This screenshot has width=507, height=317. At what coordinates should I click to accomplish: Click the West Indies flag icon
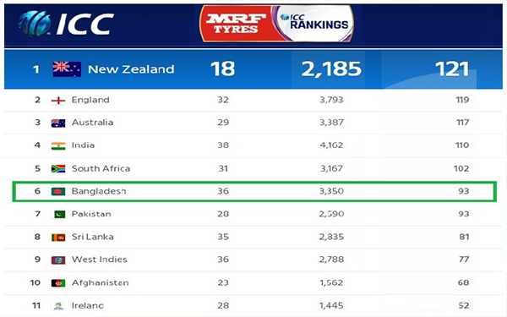(58, 260)
